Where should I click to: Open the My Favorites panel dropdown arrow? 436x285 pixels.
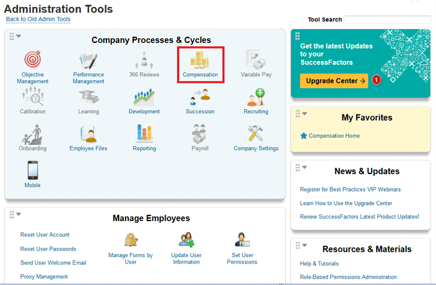coord(305,114)
